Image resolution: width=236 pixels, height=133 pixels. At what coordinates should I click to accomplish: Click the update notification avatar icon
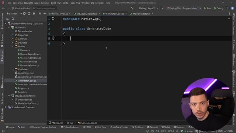pyautogui.click(x=232, y=8)
